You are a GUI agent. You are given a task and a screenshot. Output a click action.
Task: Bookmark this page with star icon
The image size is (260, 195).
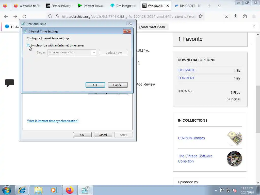point(201,16)
